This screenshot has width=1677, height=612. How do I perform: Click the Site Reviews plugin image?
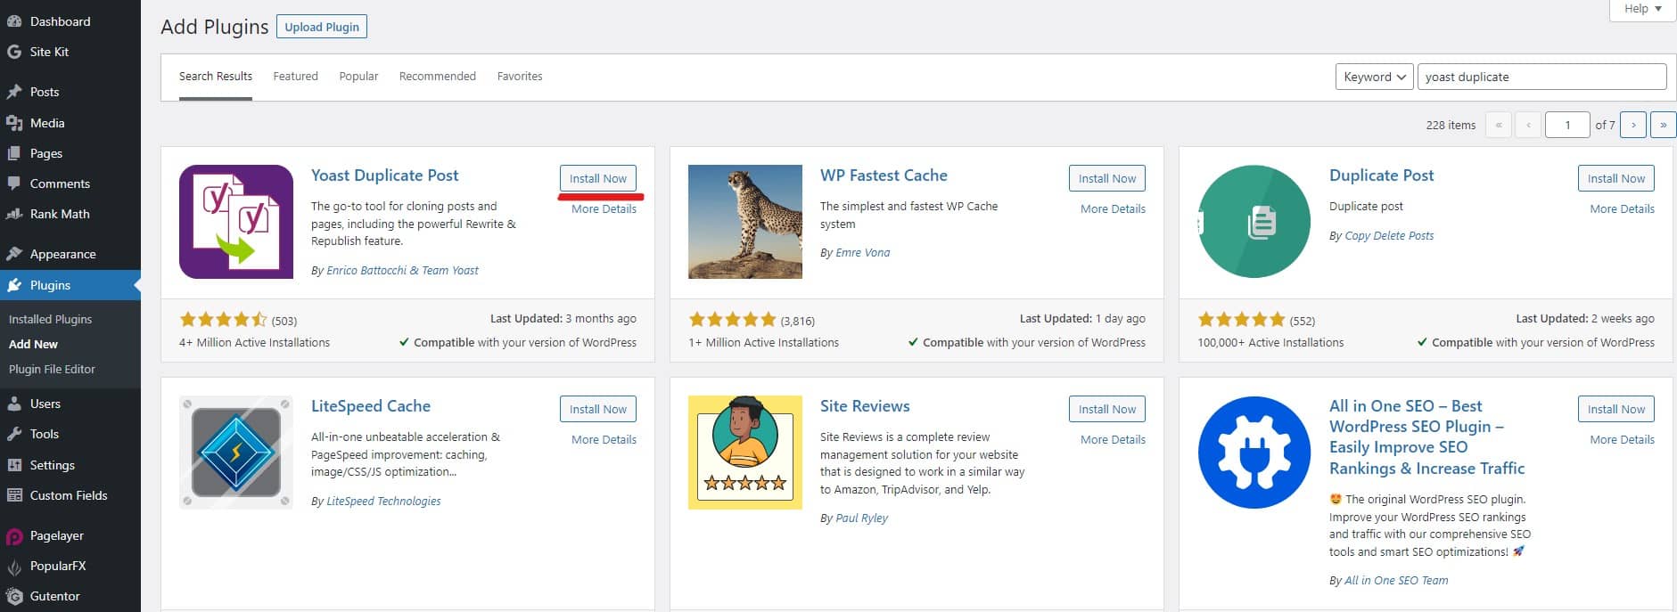(745, 453)
